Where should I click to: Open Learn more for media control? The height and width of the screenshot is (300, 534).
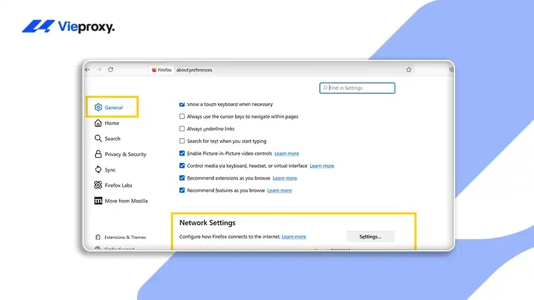click(322, 165)
